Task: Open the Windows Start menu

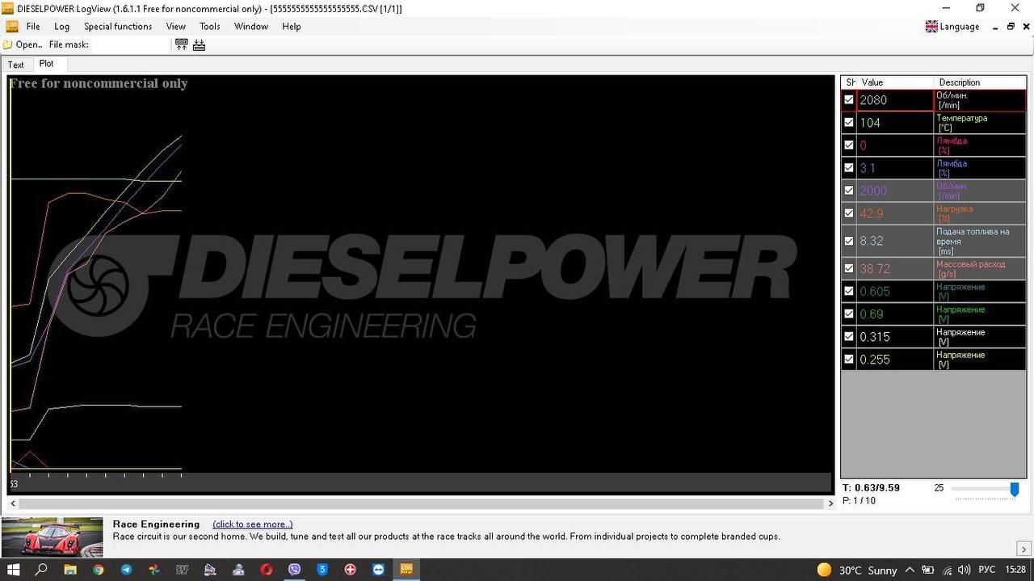Action: coord(13,570)
